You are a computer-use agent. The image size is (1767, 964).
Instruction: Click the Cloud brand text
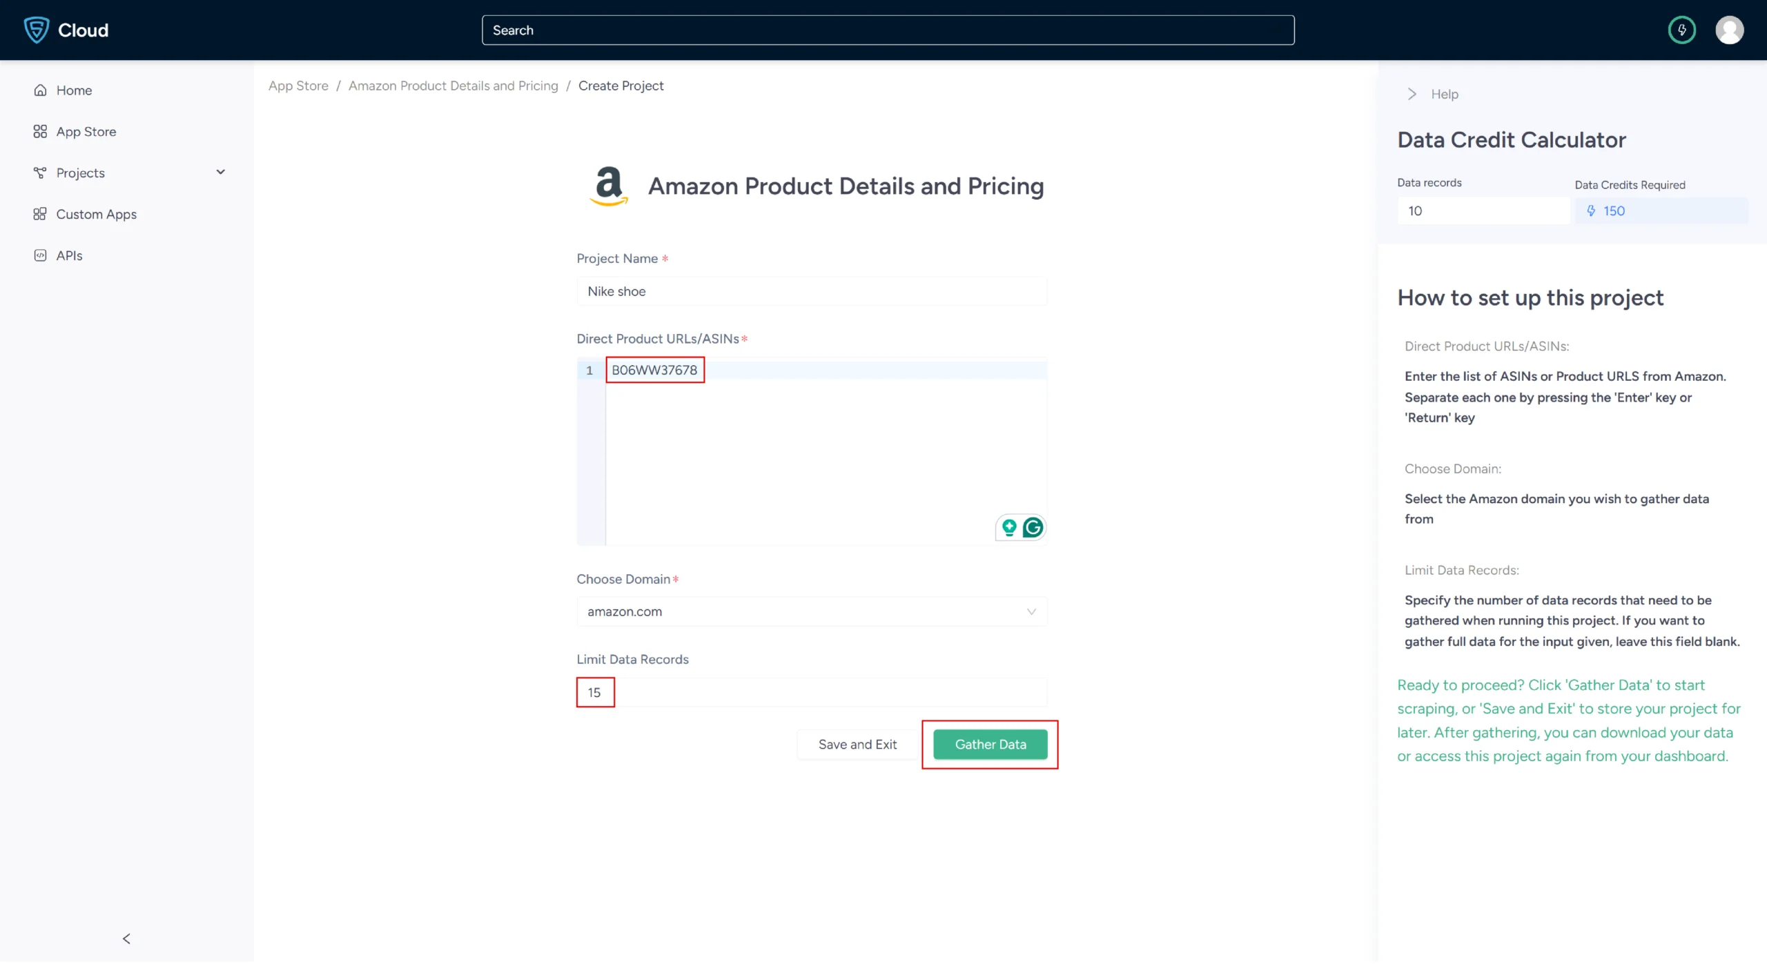pyautogui.click(x=83, y=30)
